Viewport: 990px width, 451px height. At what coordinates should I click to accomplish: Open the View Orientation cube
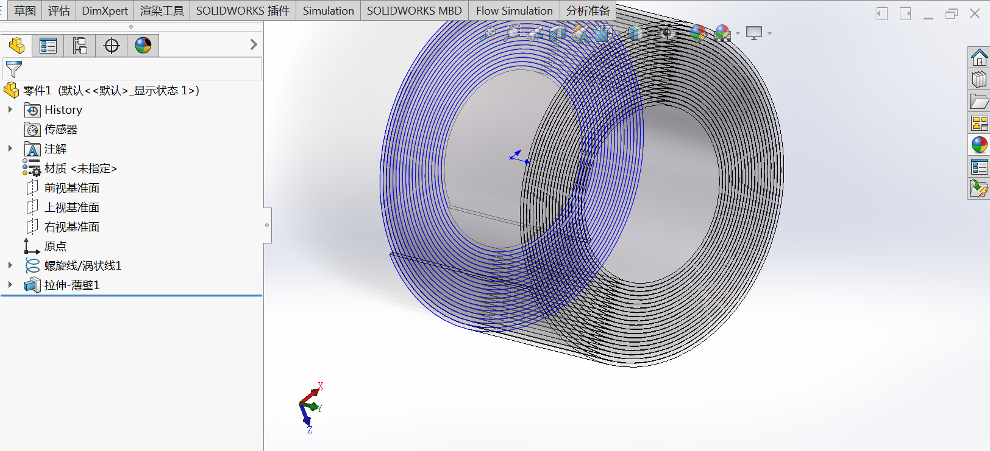(604, 33)
